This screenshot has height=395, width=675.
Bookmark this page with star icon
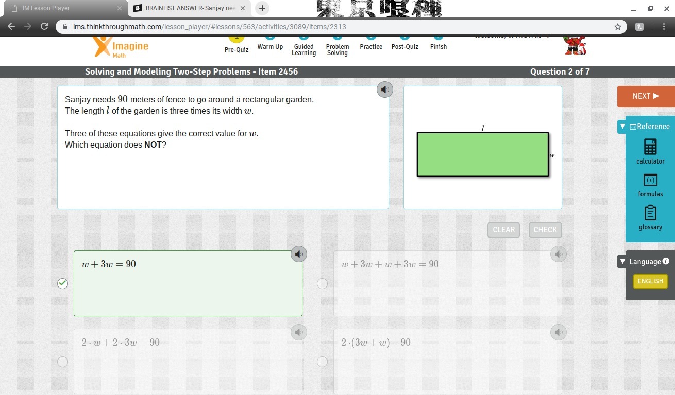coord(617,27)
